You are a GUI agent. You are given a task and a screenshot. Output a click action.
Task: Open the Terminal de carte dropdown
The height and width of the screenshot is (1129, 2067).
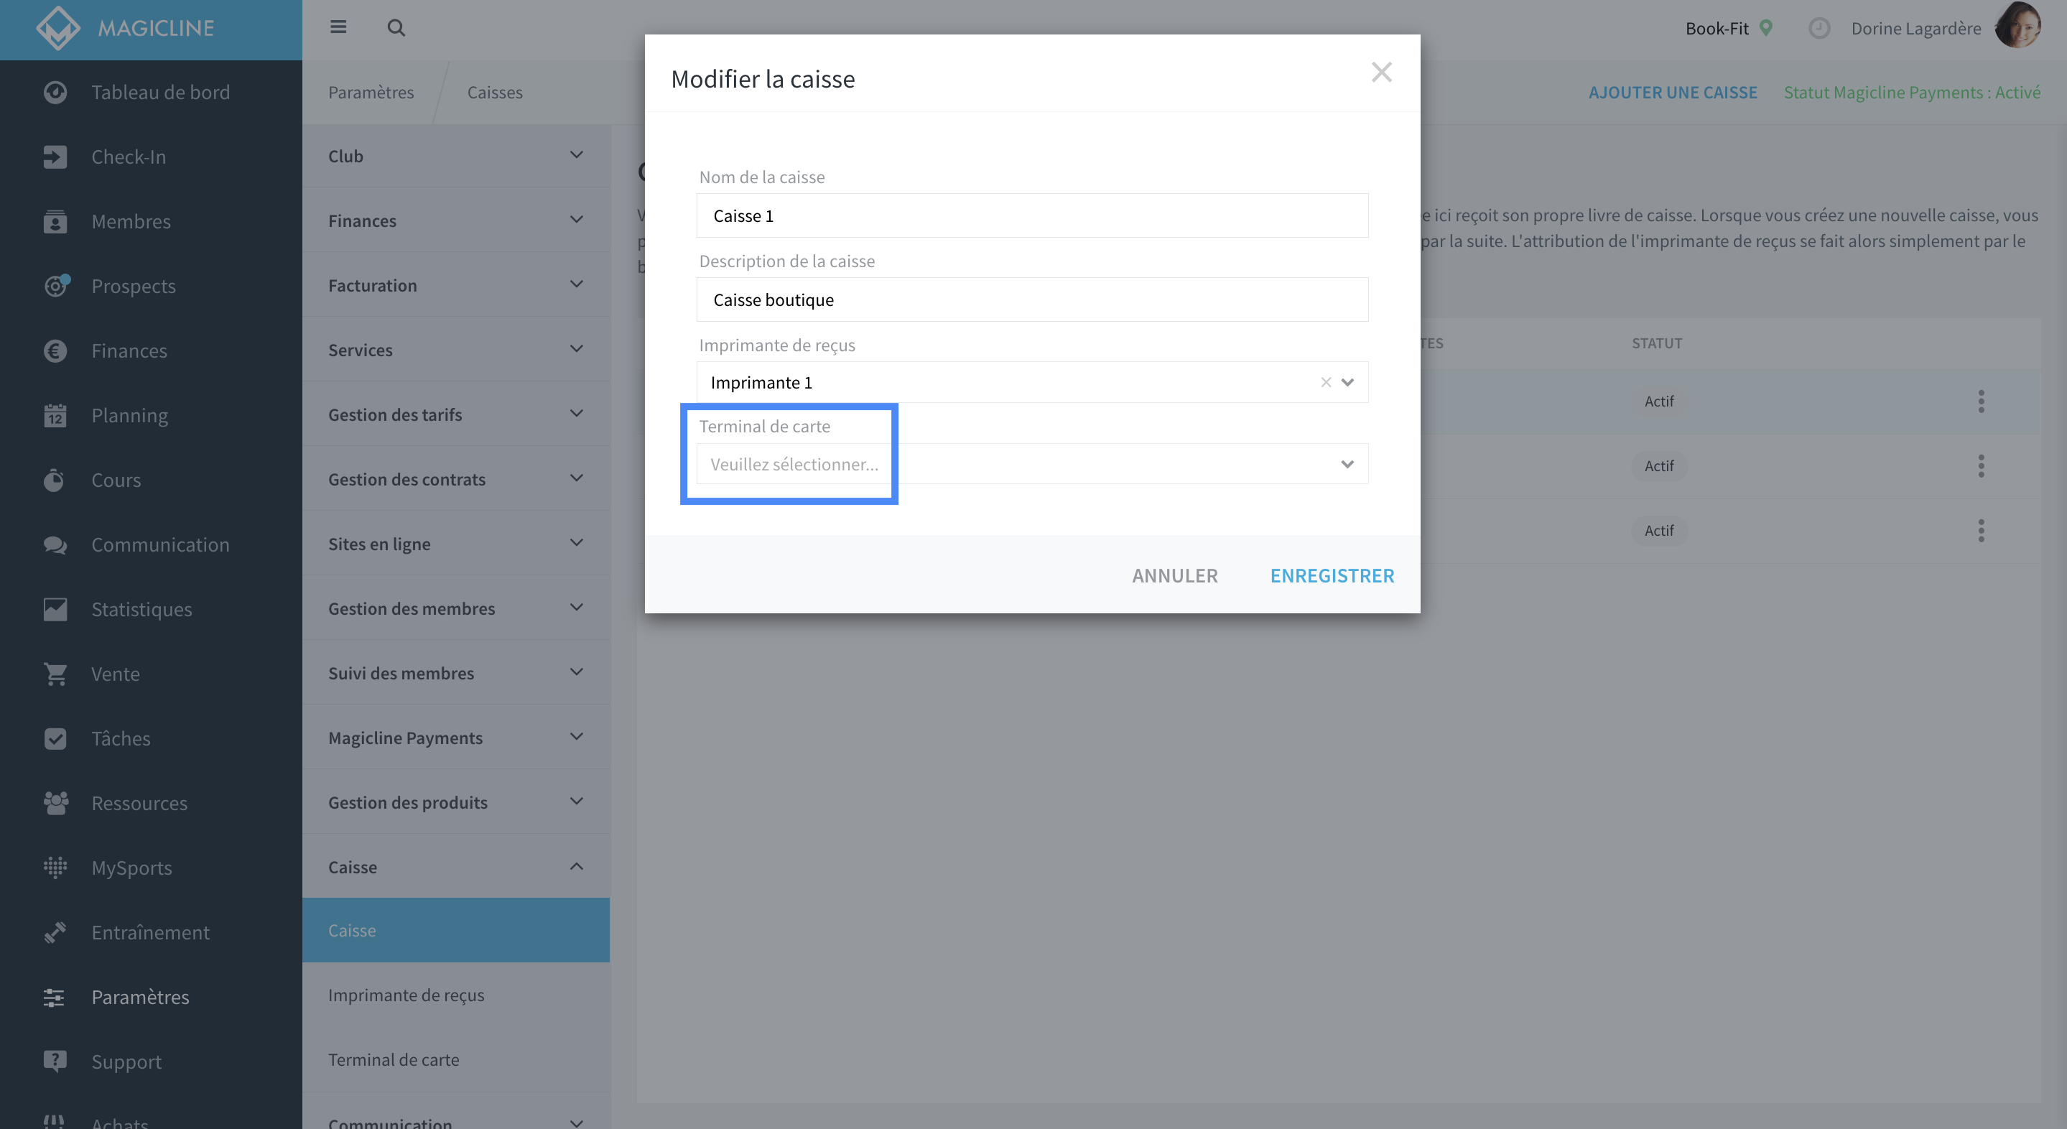coord(1032,464)
